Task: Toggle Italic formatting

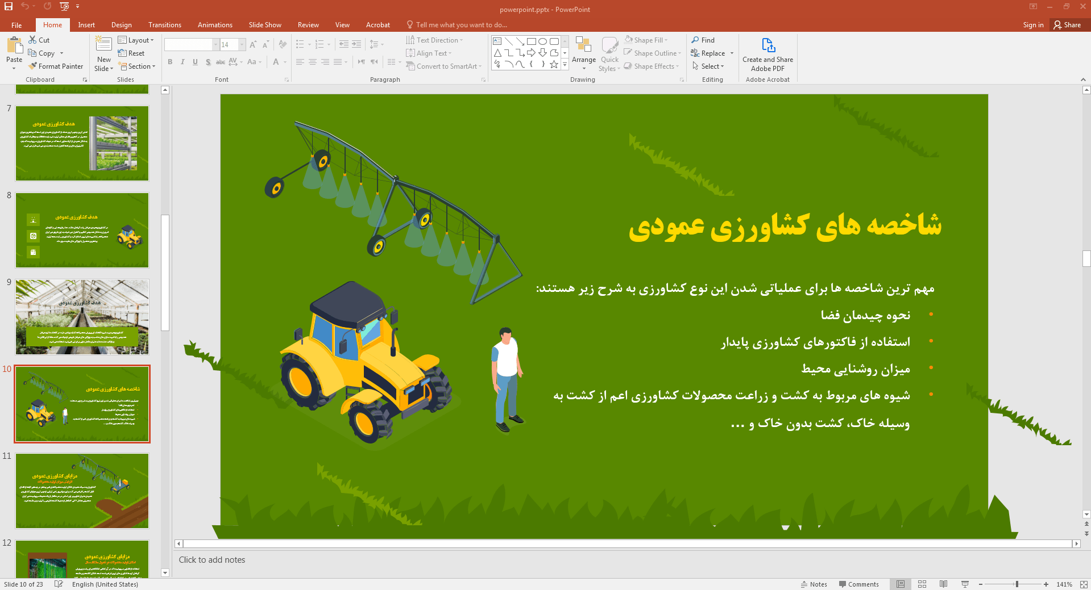Action: point(182,62)
